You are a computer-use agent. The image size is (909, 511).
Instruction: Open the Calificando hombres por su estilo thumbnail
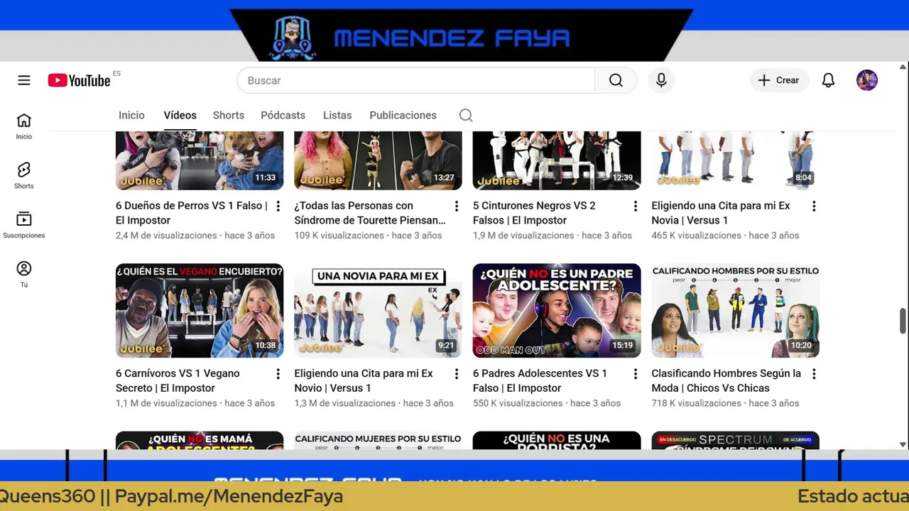click(735, 311)
